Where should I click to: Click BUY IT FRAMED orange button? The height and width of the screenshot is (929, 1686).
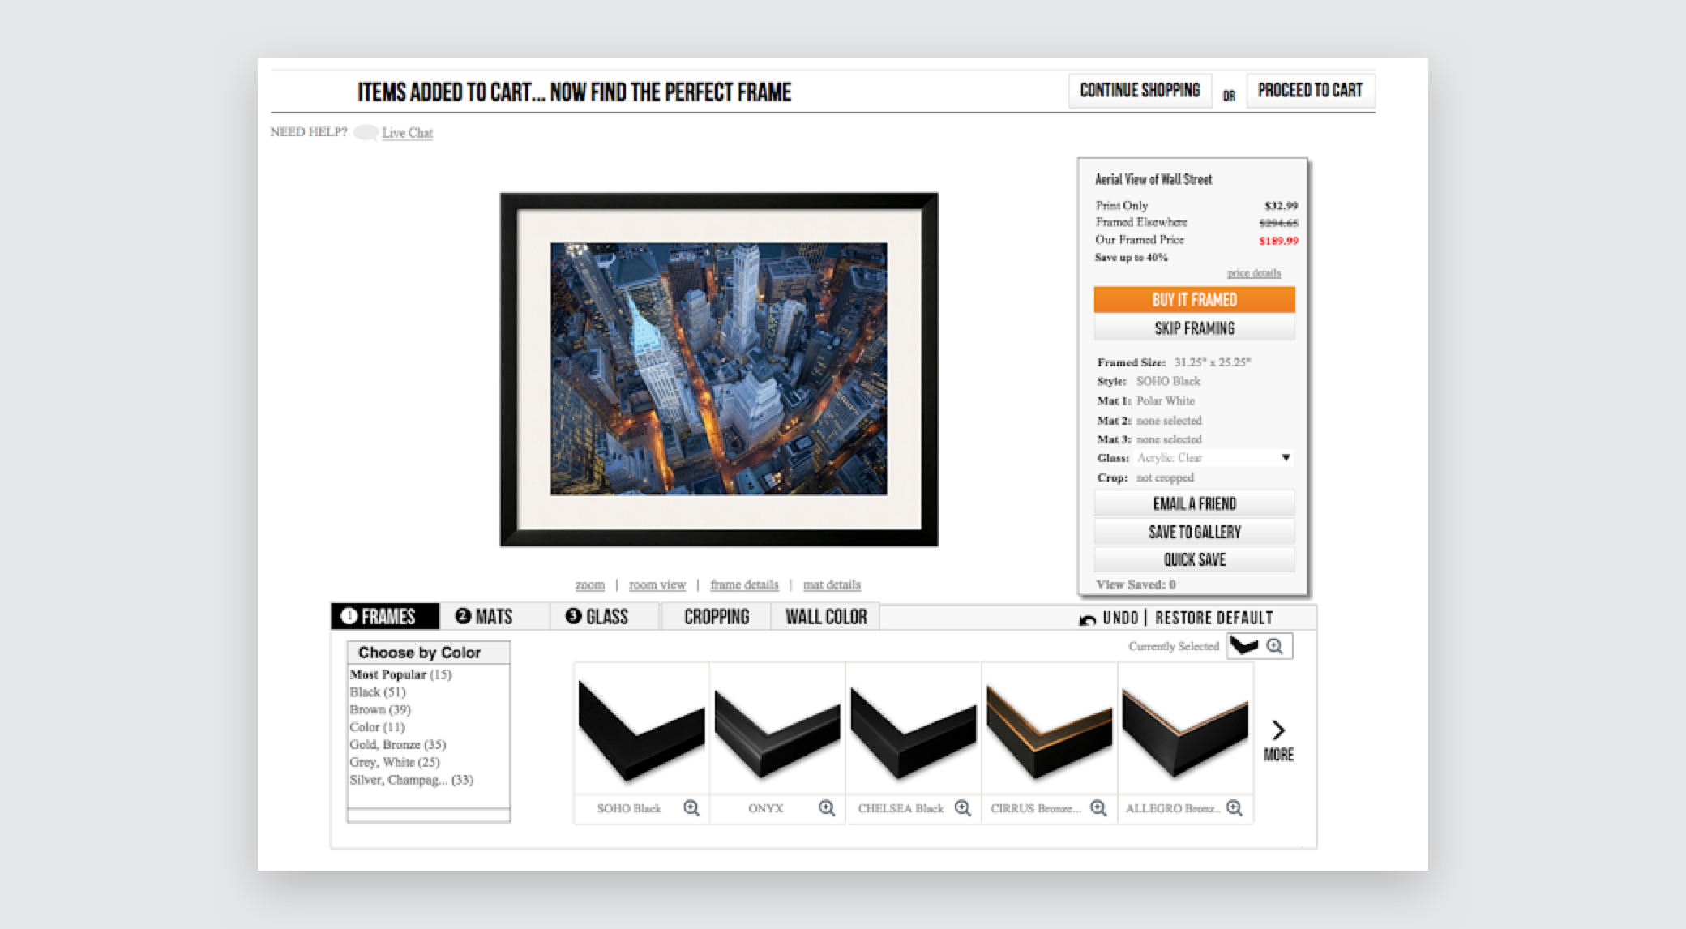point(1194,301)
